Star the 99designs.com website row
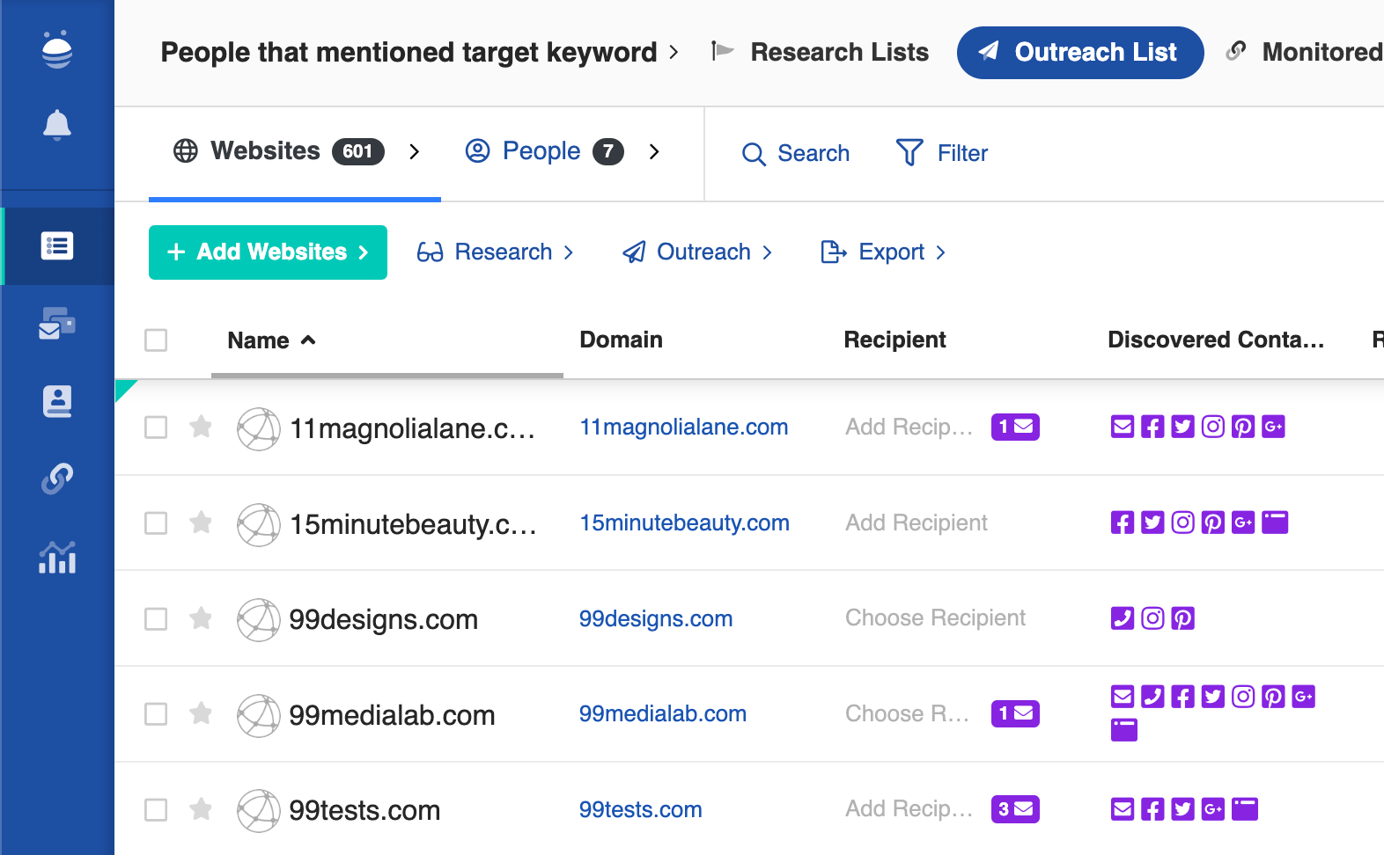 (201, 618)
